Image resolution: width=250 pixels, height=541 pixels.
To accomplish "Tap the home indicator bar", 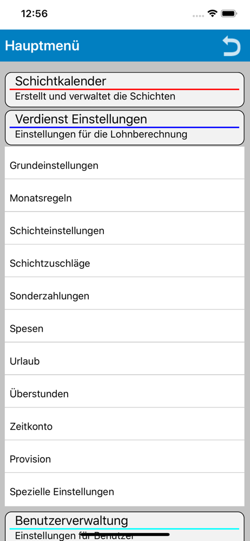I will point(125,535).
